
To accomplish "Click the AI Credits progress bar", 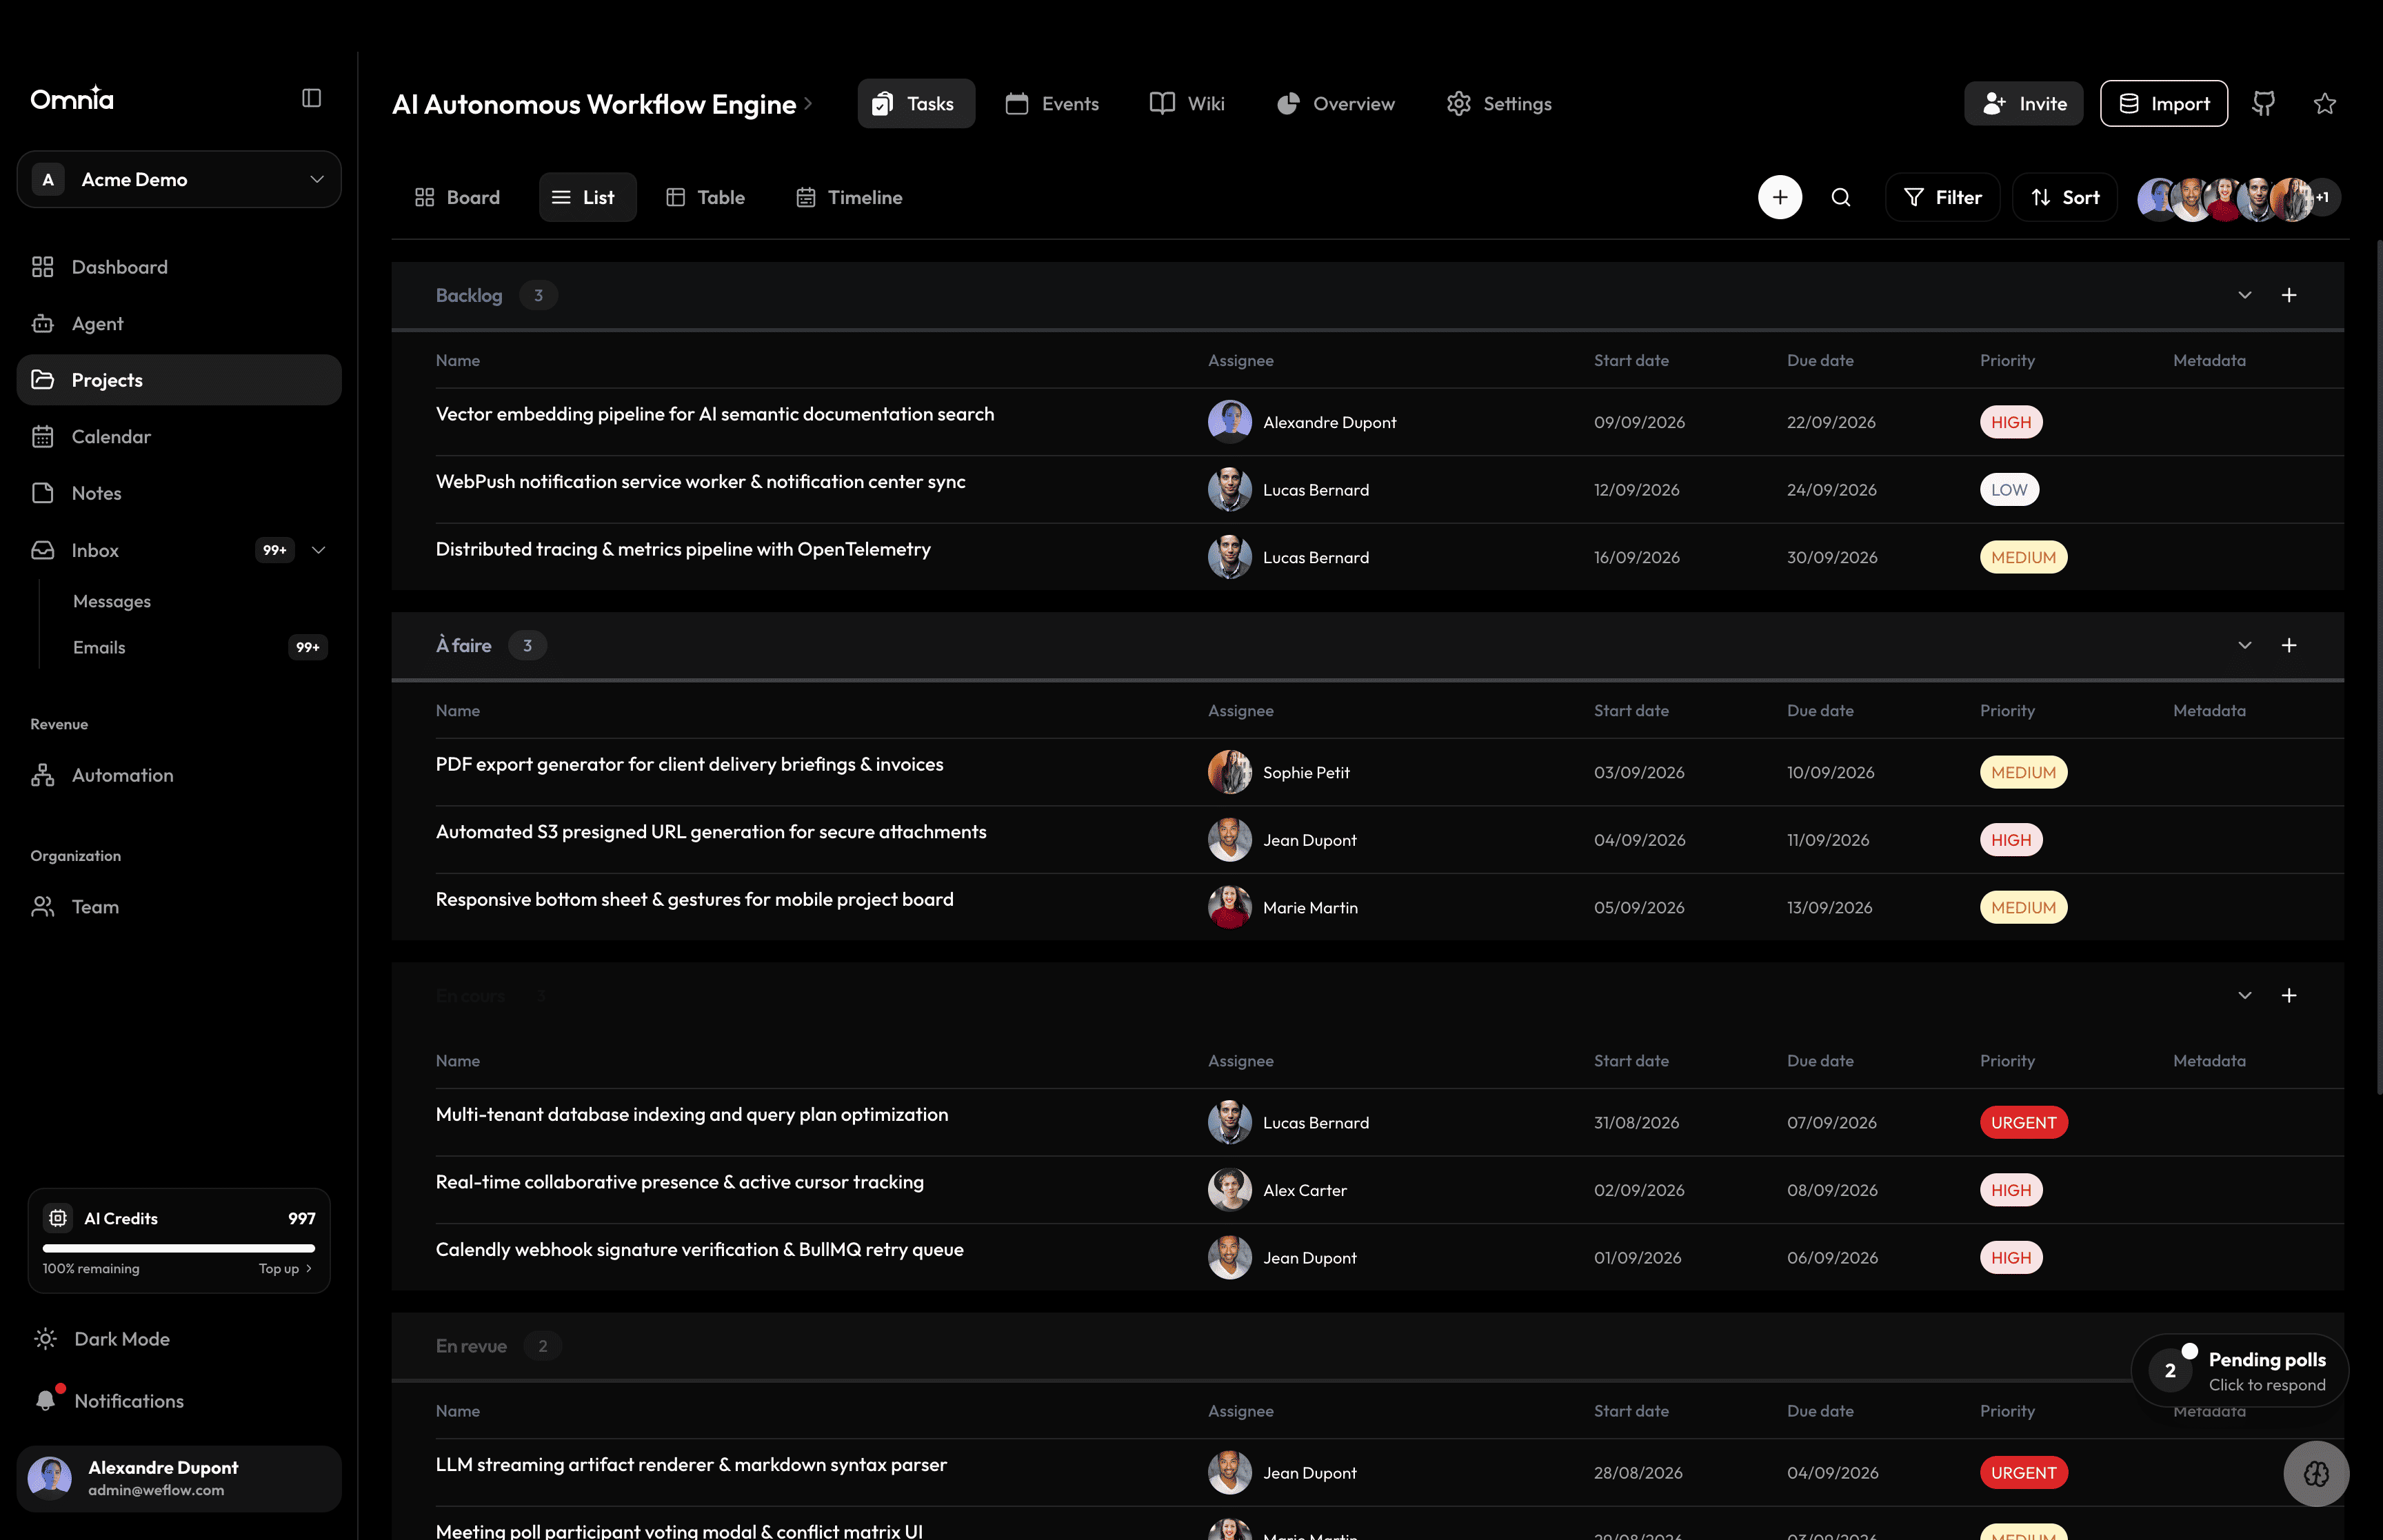I will [179, 1248].
